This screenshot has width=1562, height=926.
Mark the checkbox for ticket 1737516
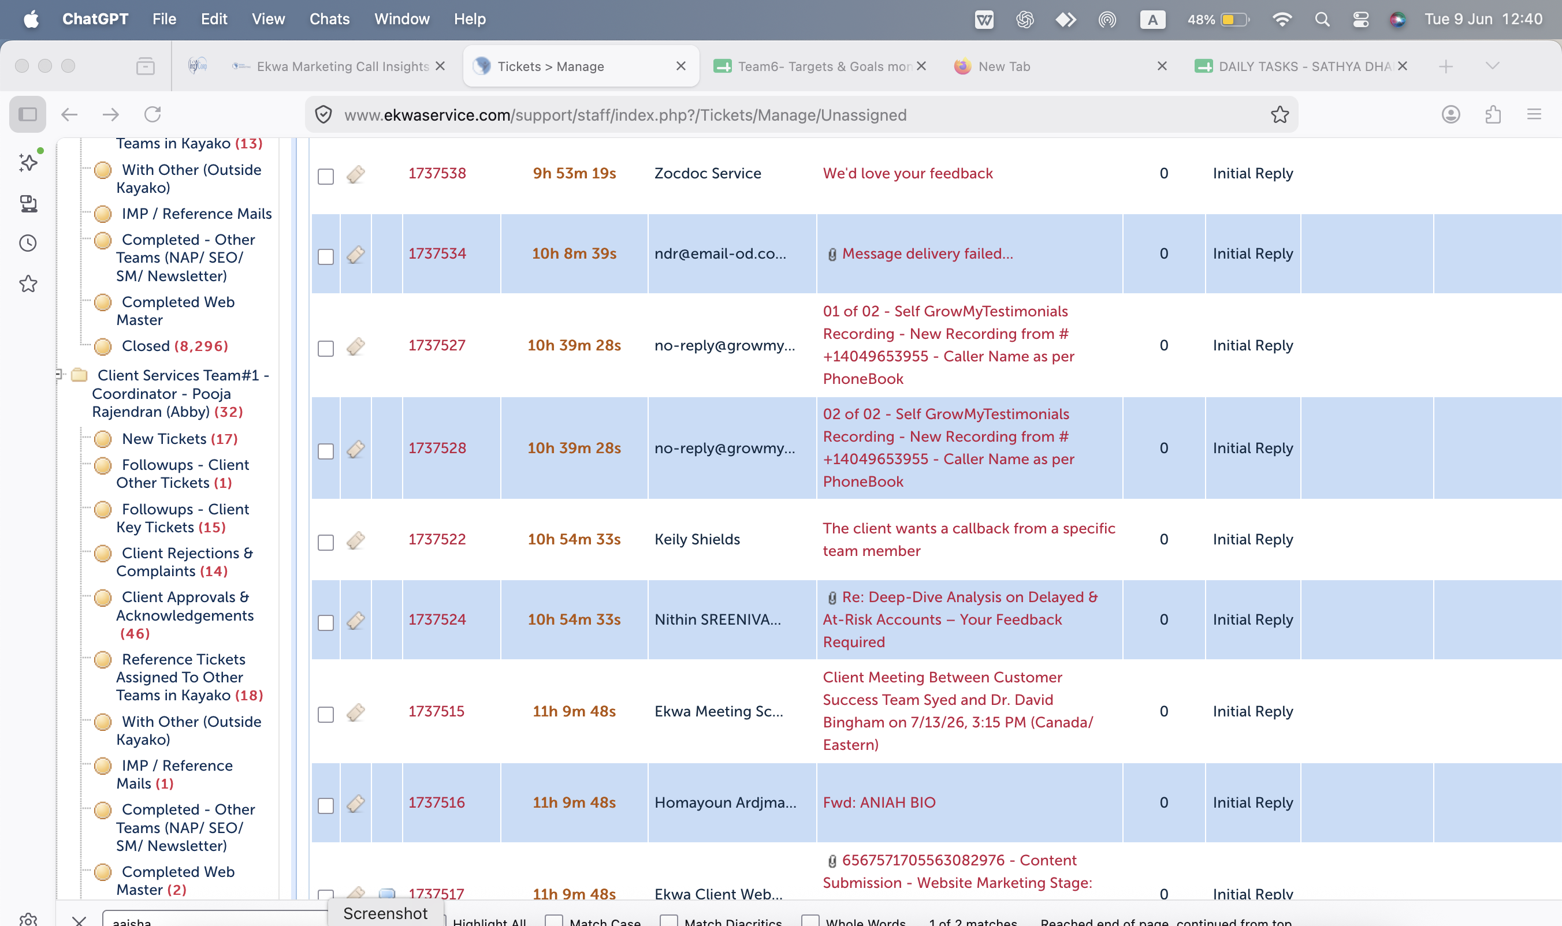(x=326, y=806)
